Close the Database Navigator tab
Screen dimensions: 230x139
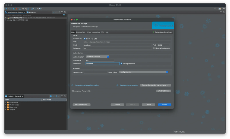click(x=24, y=12)
